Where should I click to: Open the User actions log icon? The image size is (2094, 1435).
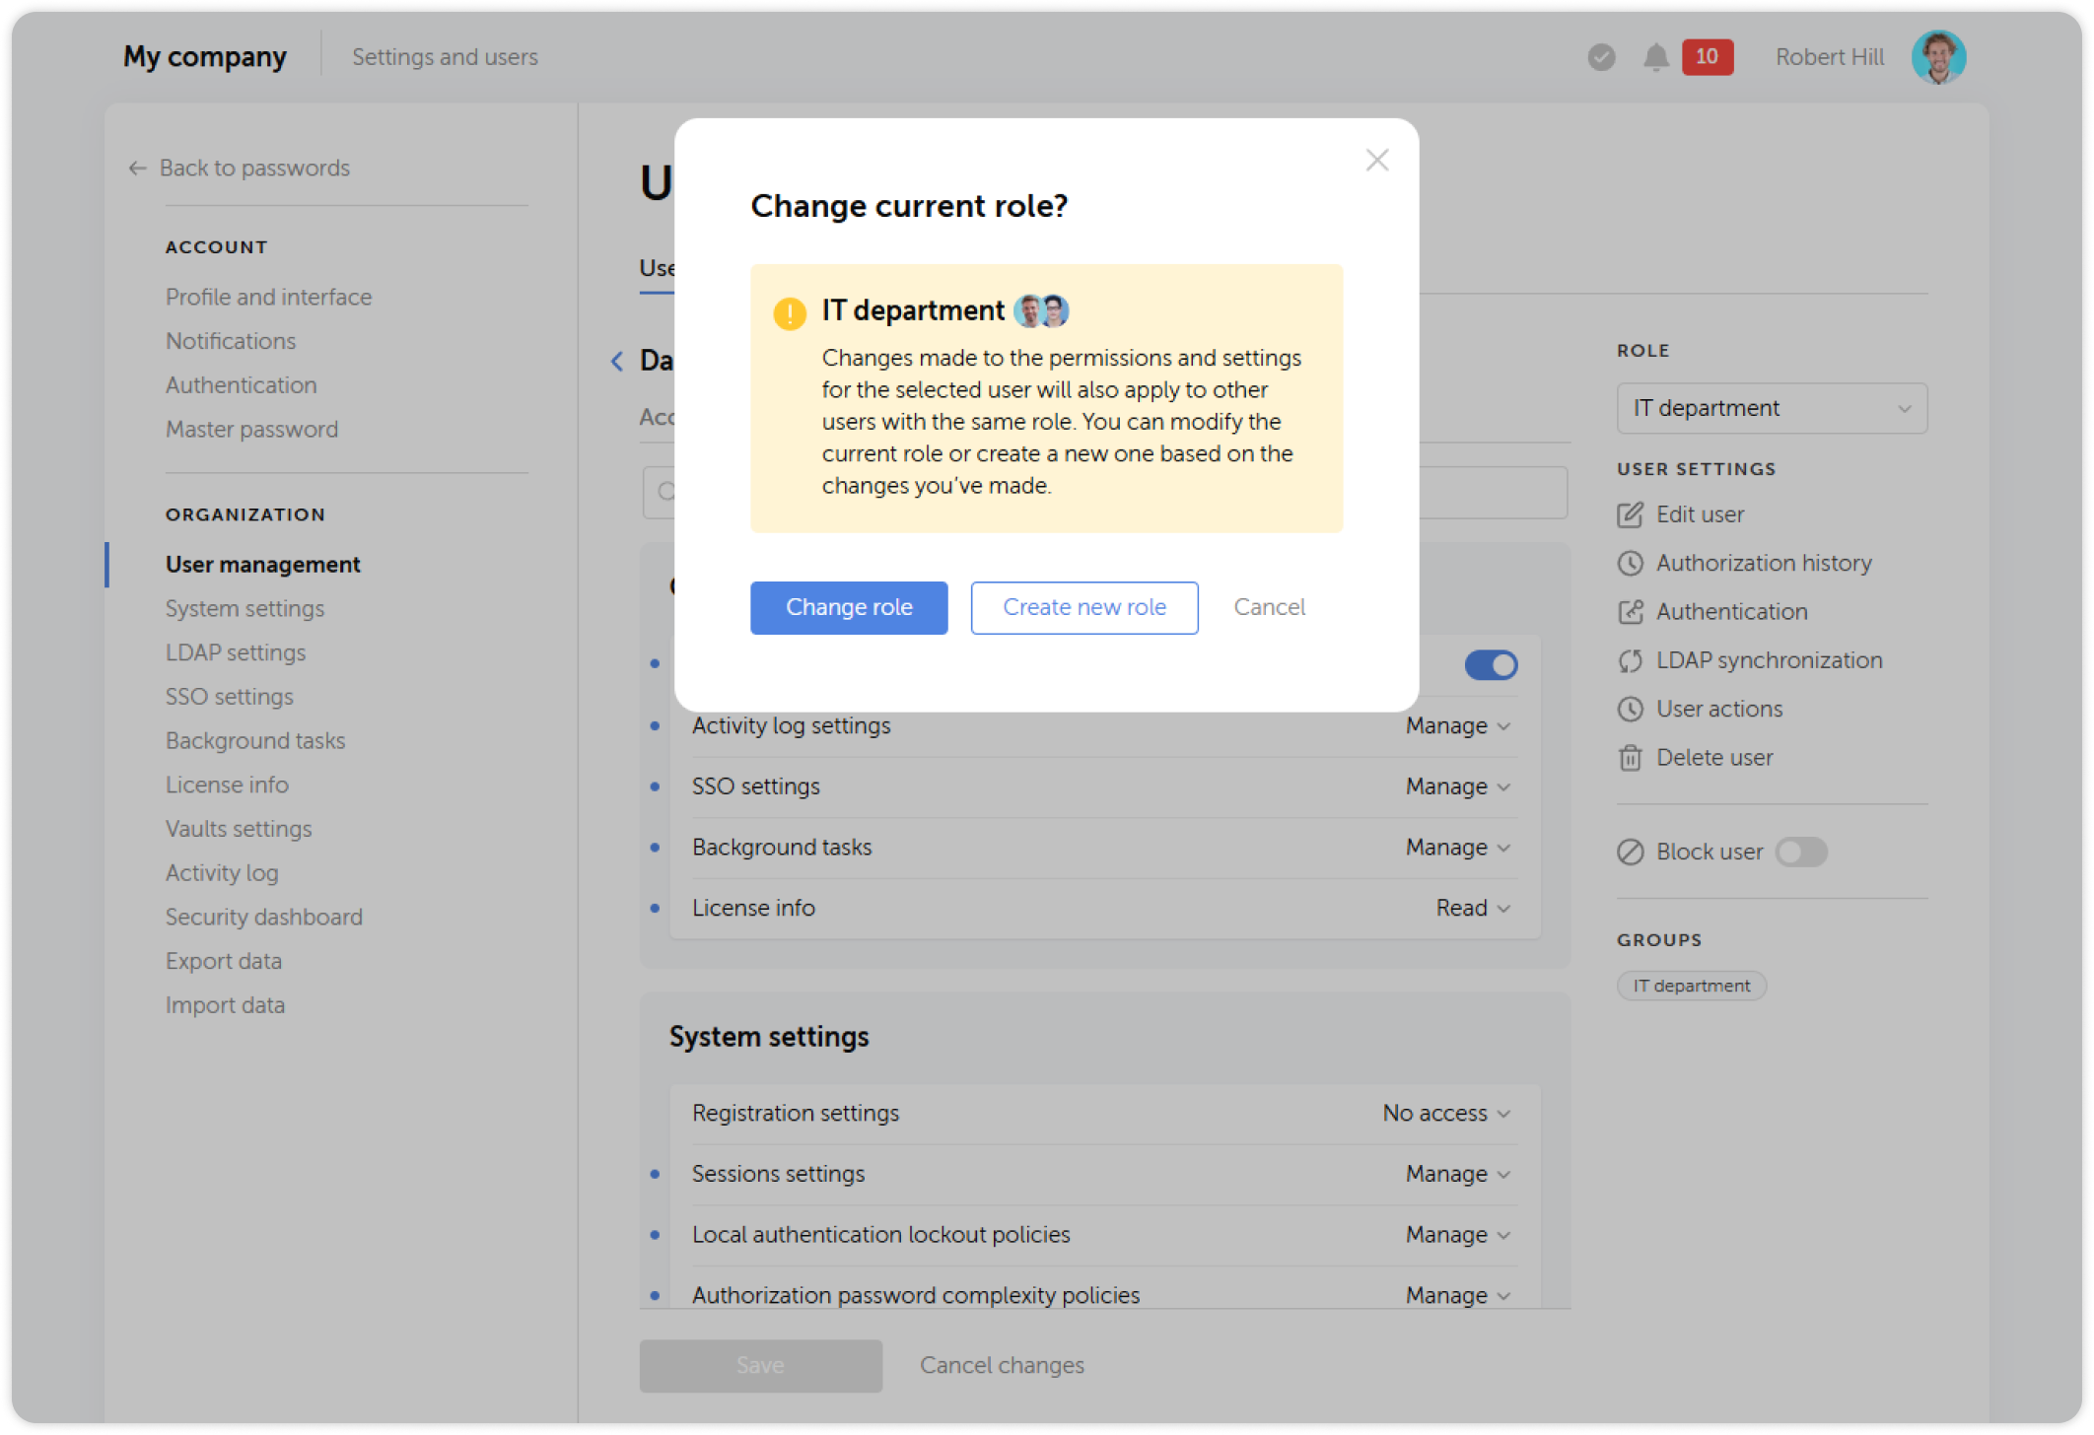pos(1631,709)
